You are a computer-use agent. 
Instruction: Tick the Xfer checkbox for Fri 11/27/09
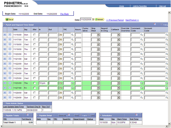pos(34,88)
